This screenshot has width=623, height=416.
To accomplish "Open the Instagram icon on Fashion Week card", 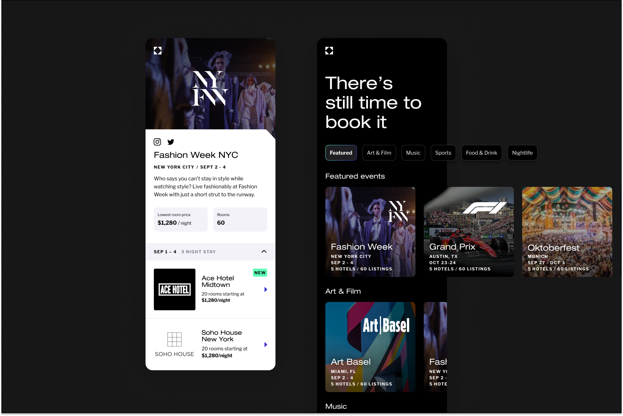I will tap(157, 142).
